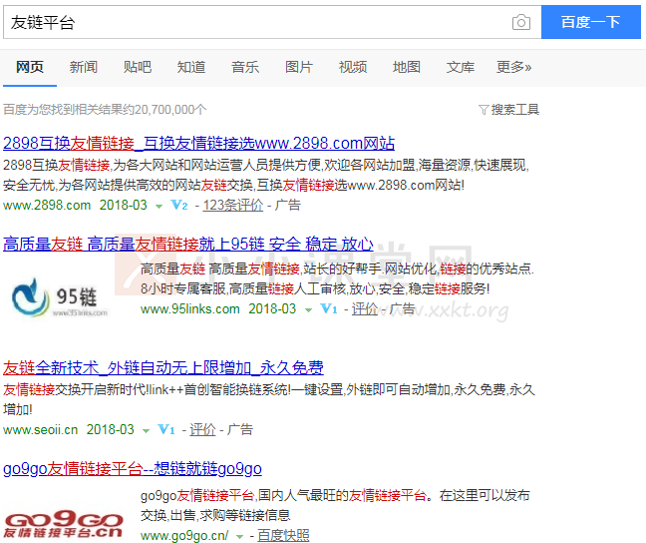The height and width of the screenshot is (543, 646).
Task: Click the 8小时专属客服 description line
Action: pos(315,288)
